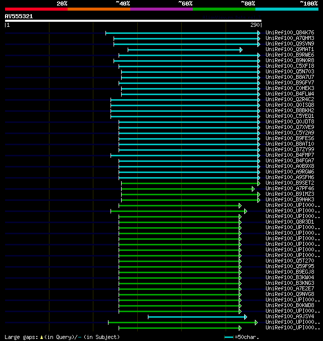The height and width of the screenshot is (341, 323).
Task: Select the UniRef100_A7QHM3 hit label
Action: pos(290,38)
